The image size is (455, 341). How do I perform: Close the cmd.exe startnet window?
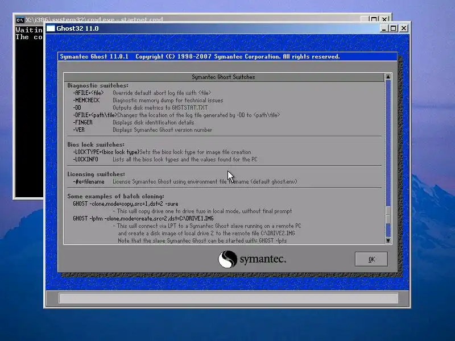384,19
